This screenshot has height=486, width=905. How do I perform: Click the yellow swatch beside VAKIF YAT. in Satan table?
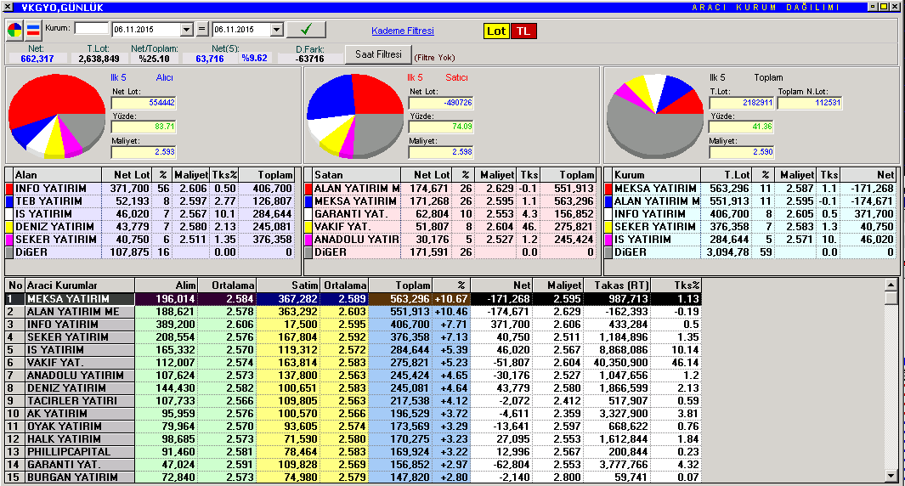pos(308,227)
